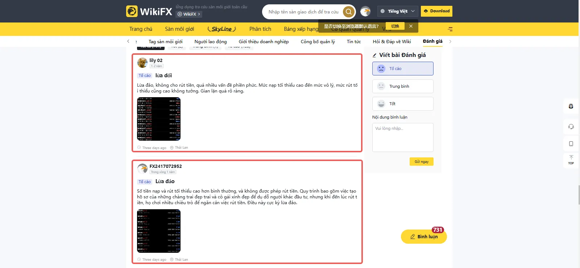Viewport: 580px width, 268px height.
Task: Switch to Tin tức tab
Action: pos(354,42)
